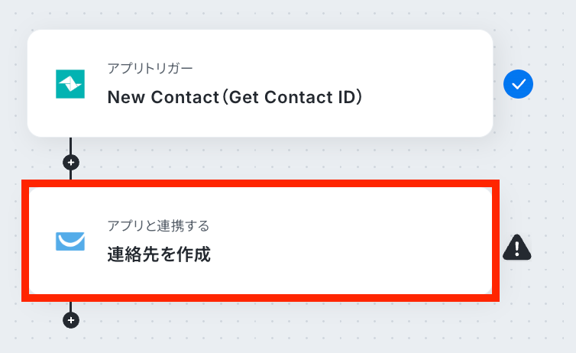Click empty canvas above the trigger card

click(x=260, y=14)
